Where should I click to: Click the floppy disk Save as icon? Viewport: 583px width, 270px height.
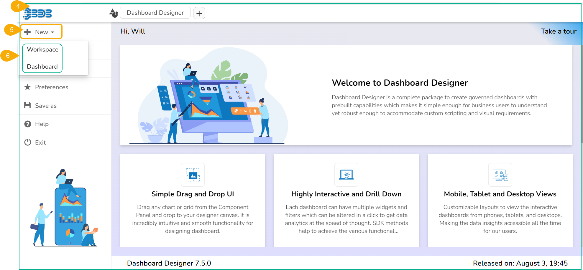point(27,105)
